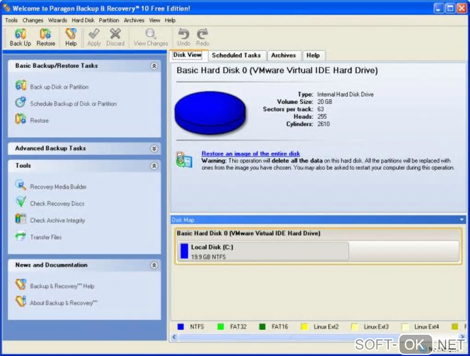470x356 pixels.
Task: Click the View Changes magnifier icon
Action: point(151,34)
